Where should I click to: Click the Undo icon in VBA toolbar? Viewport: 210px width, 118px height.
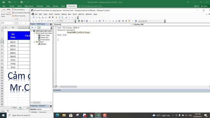click(x=103, y=21)
